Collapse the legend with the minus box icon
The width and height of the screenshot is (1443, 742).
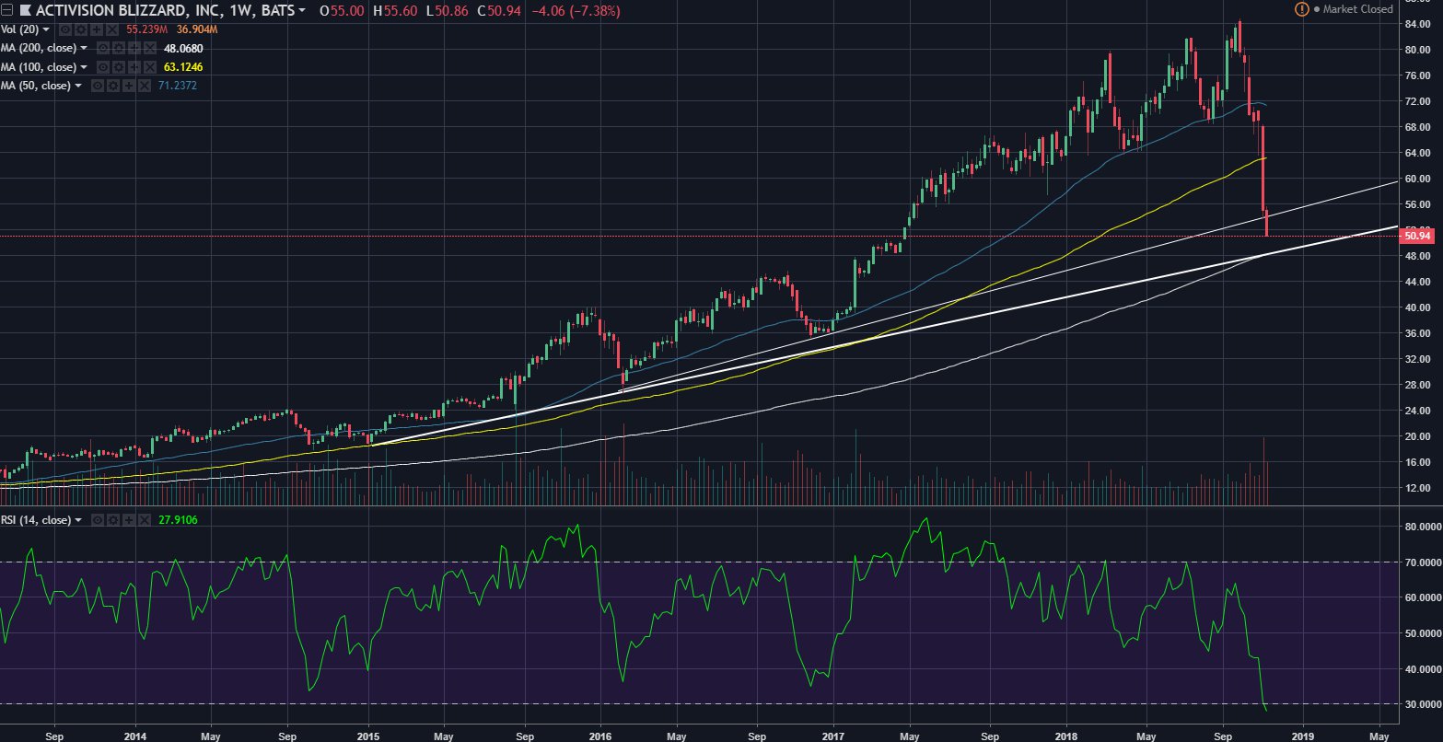pos(6,11)
